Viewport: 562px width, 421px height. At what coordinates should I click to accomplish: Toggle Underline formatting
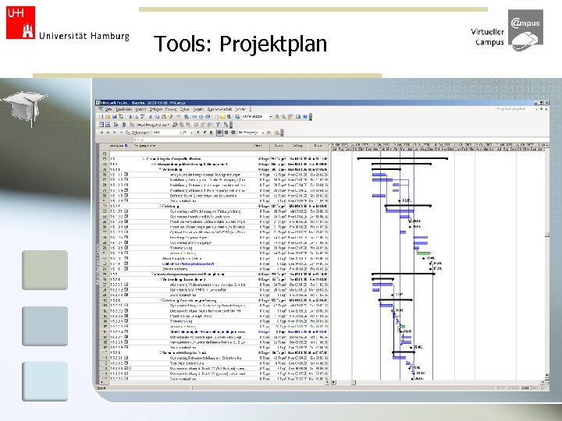211,133
